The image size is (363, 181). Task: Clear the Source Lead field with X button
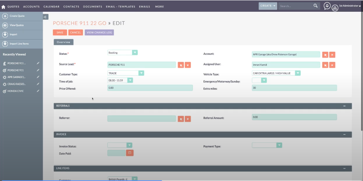[188, 65]
